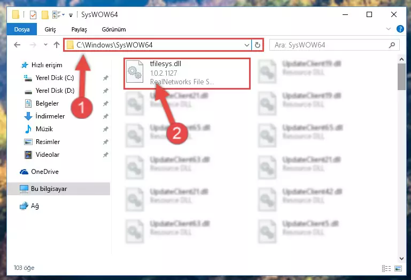Expand the ribbon with the chevron
Screen dimensions: 411x280
(389, 29)
